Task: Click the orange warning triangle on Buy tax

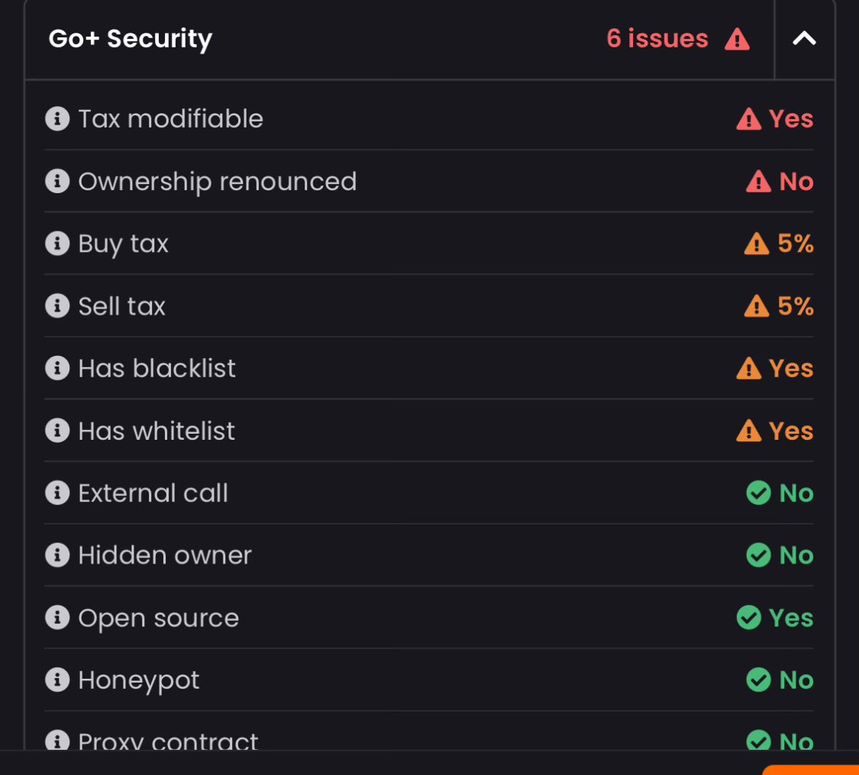Action: pyautogui.click(x=757, y=244)
